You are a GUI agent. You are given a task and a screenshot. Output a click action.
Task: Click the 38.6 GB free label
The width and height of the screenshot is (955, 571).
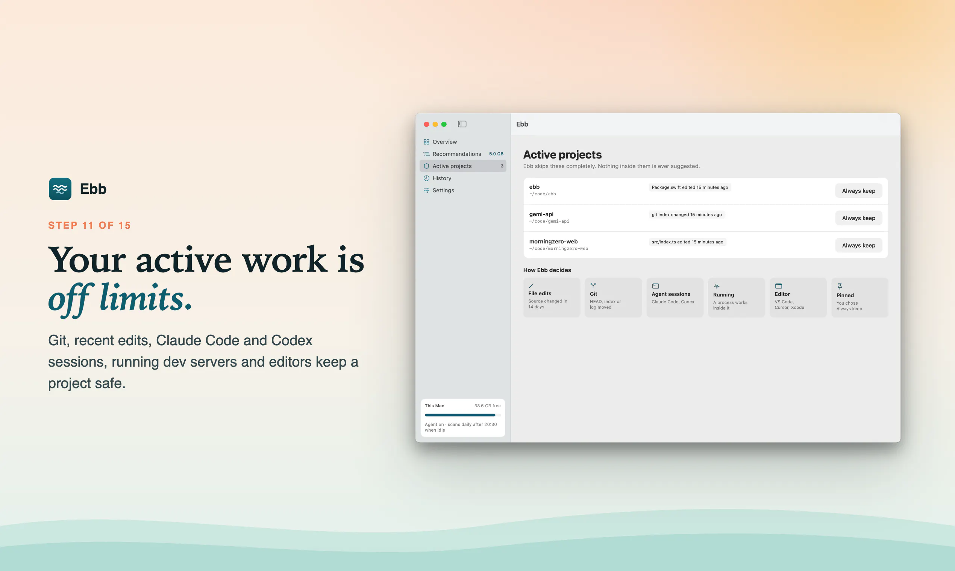pos(488,406)
